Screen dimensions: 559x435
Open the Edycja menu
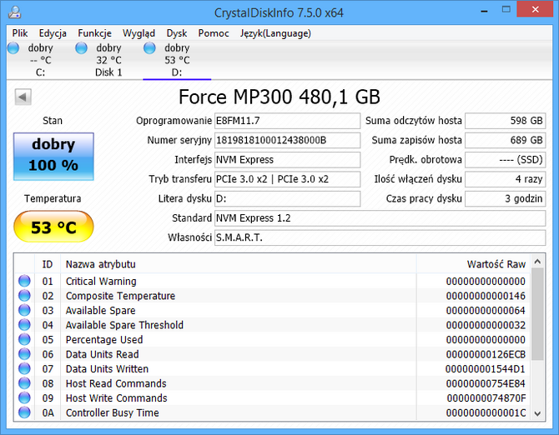(x=53, y=33)
